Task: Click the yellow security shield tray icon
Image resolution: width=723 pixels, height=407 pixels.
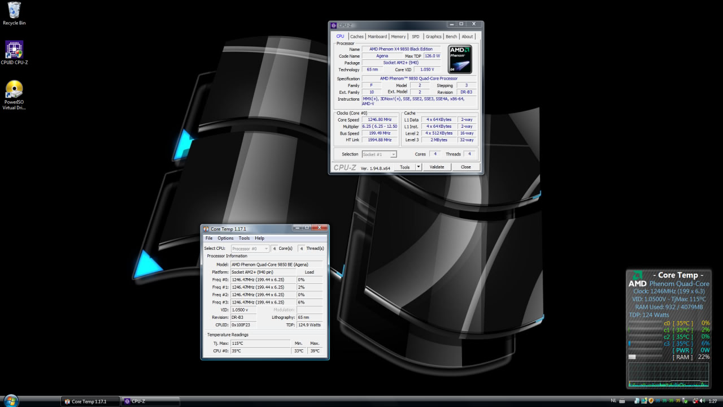Action: (x=651, y=401)
